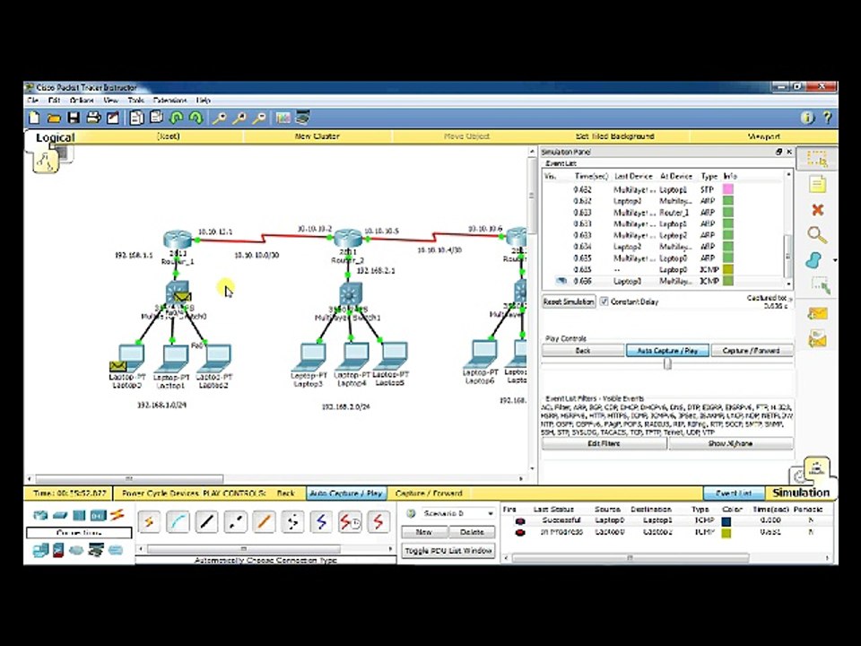Image resolution: width=861 pixels, height=646 pixels.
Task: Select the Copper Straight-Through cable icon
Action: [x=206, y=522]
